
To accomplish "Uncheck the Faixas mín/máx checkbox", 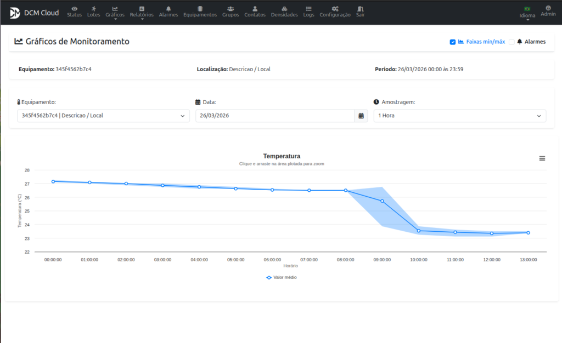I will (x=453, y=42).
